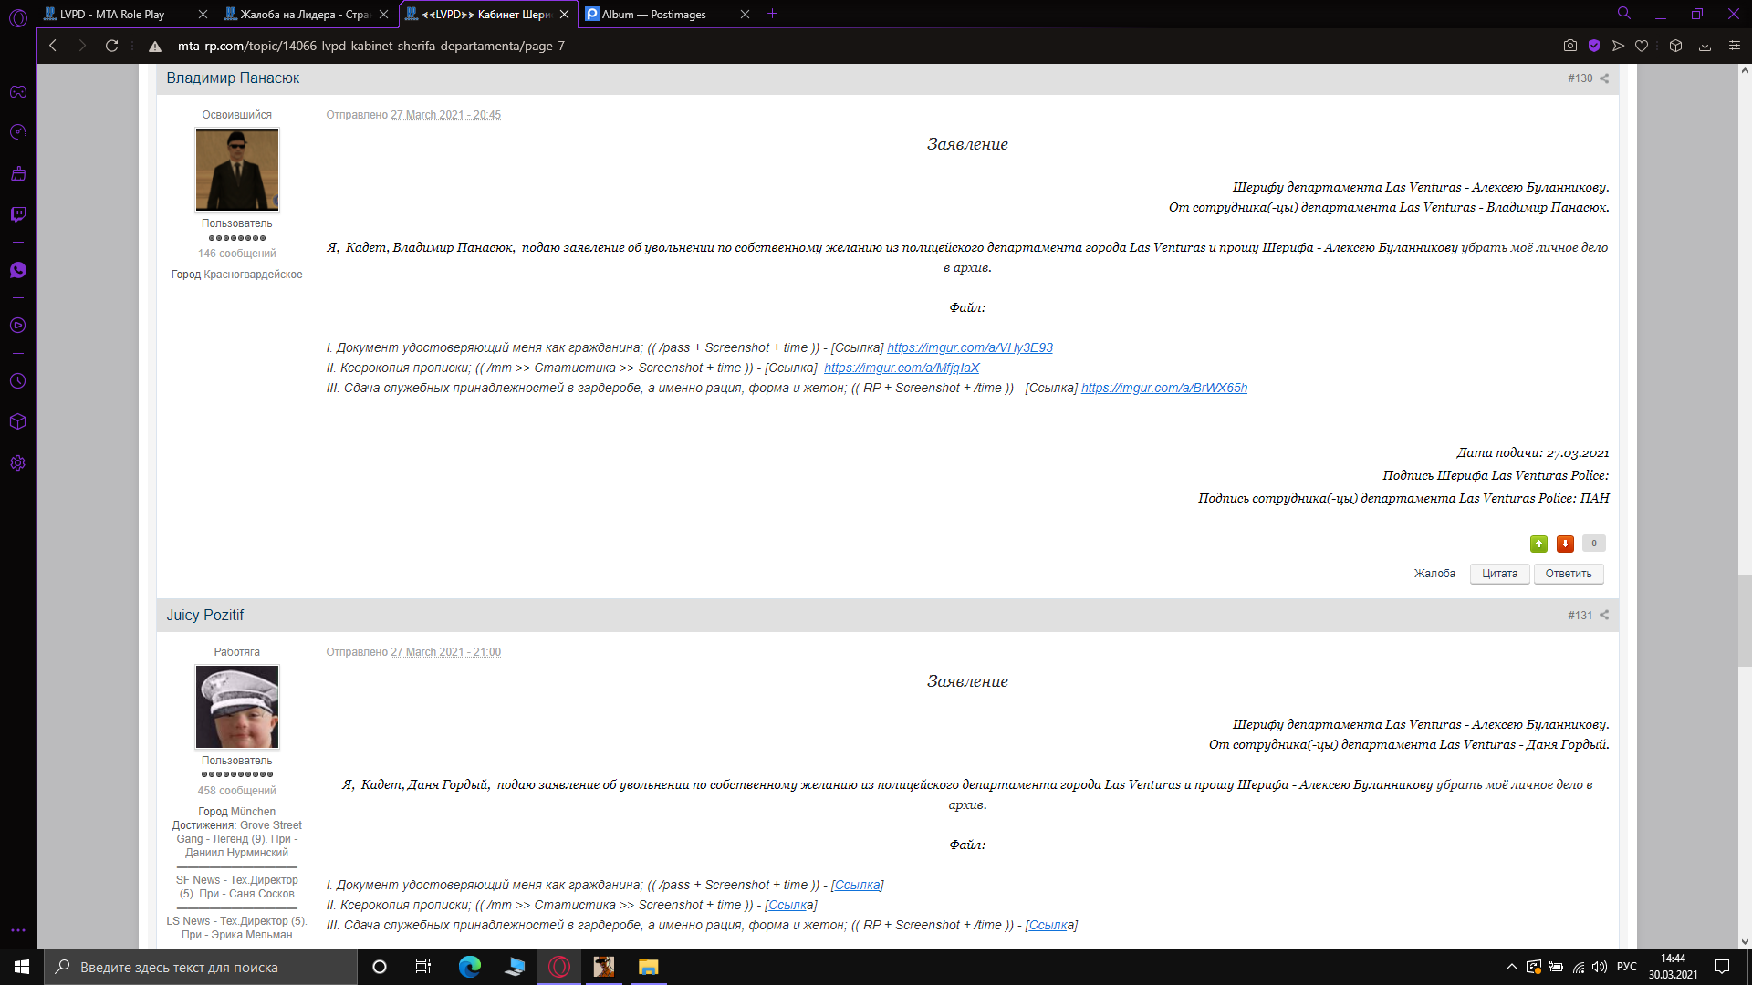The image size is (1752, 985).
Task: Open WhatsApp messenger in sidebar
Action: pos(18,270)
